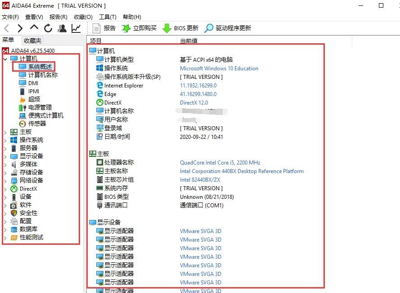Image resolution: width=400 pixels, height=293 pixels.
Task: Open the QuadCore Intel Core i5 processor link
Action: click(220, 162)
